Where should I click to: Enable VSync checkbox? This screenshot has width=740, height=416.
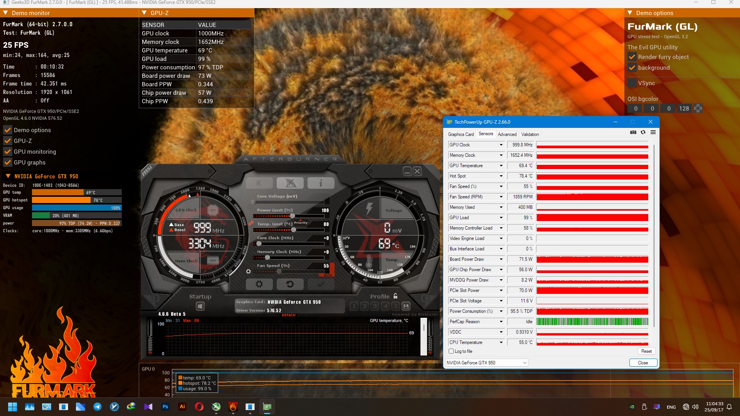click(632, 83)
